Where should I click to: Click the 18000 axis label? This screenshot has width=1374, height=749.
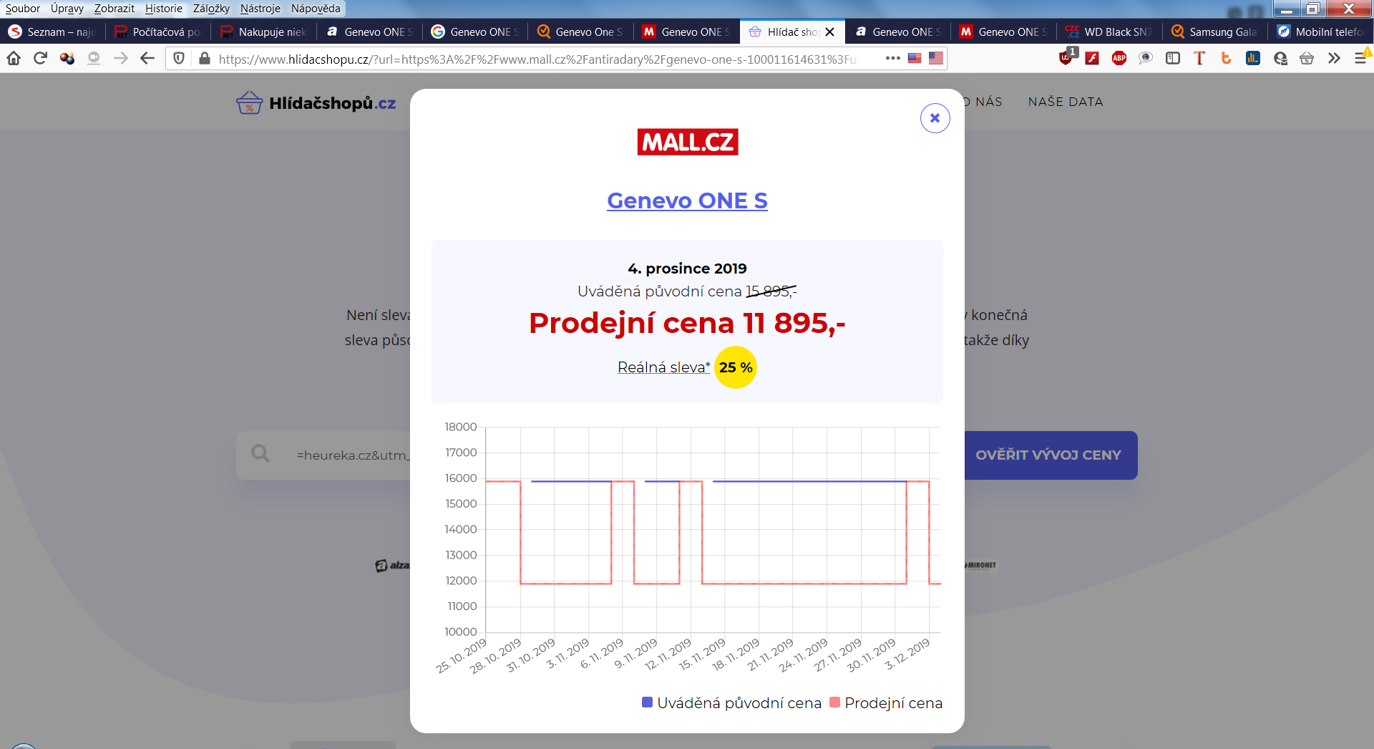pos(461,427)
